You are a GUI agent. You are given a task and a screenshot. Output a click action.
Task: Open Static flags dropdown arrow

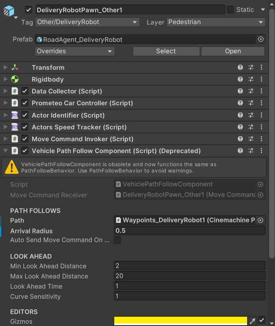point(263,10)
